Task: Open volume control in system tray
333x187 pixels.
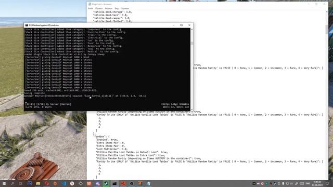Action: 291,183
